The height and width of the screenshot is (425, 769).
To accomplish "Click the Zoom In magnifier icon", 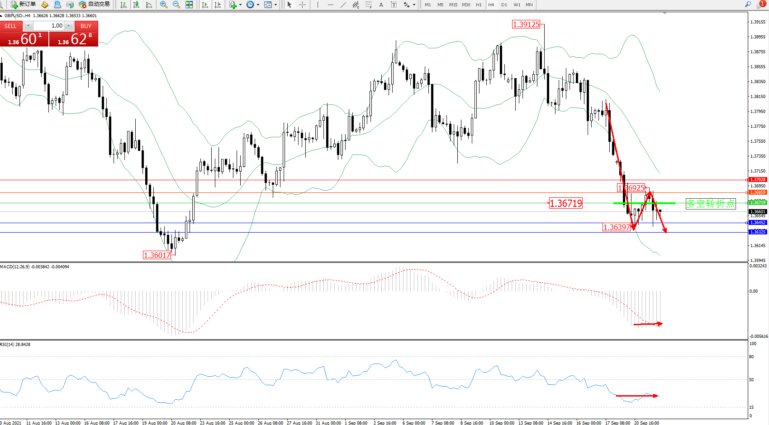I will pos(163,5).
